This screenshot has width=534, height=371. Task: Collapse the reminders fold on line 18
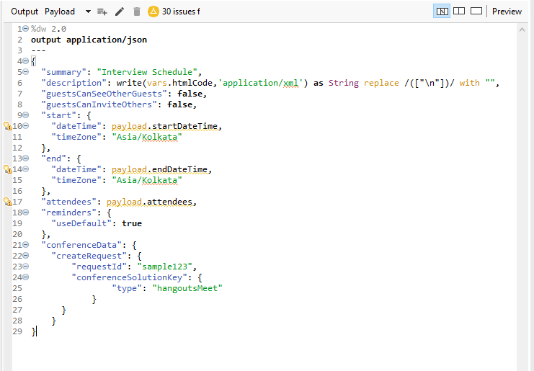click(26, 213)
